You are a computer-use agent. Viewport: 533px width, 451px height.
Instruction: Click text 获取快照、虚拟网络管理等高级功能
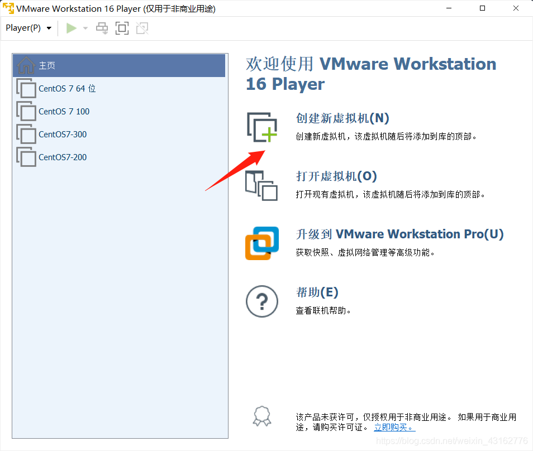[365, 253]
